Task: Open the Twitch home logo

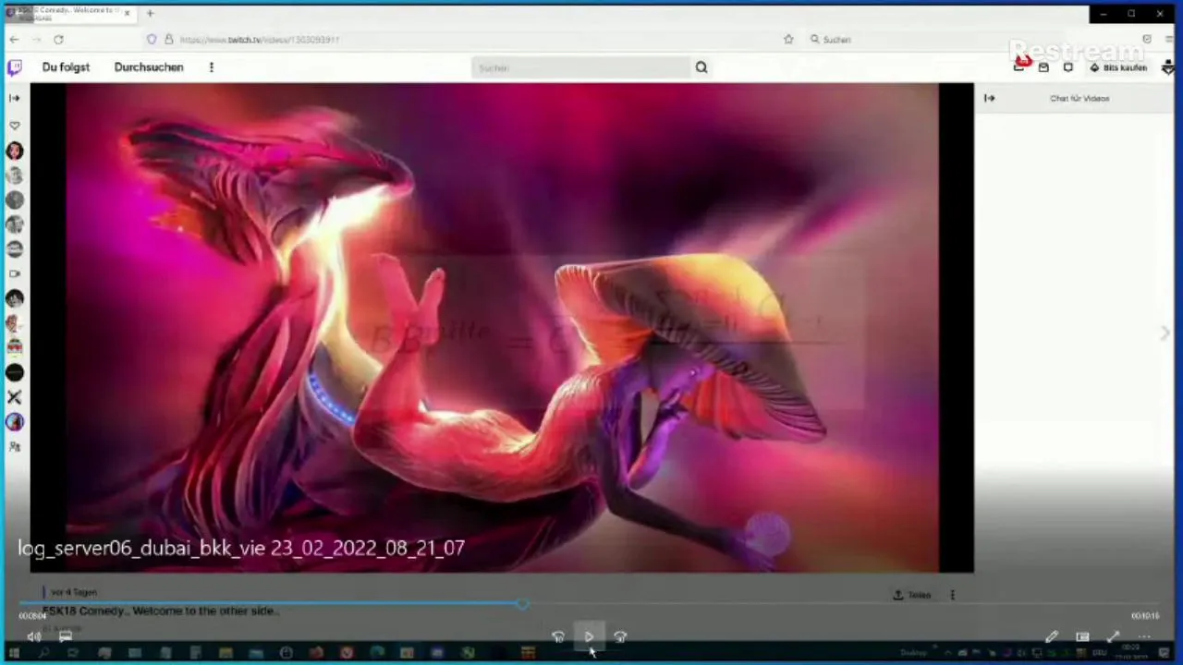Action: tap(15, 67)
